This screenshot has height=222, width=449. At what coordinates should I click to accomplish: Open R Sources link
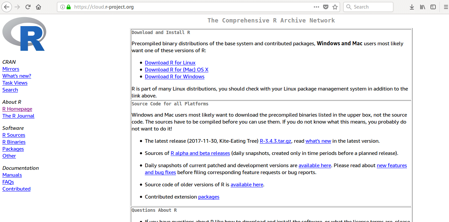pyautogui.click(x=14, y=135)
